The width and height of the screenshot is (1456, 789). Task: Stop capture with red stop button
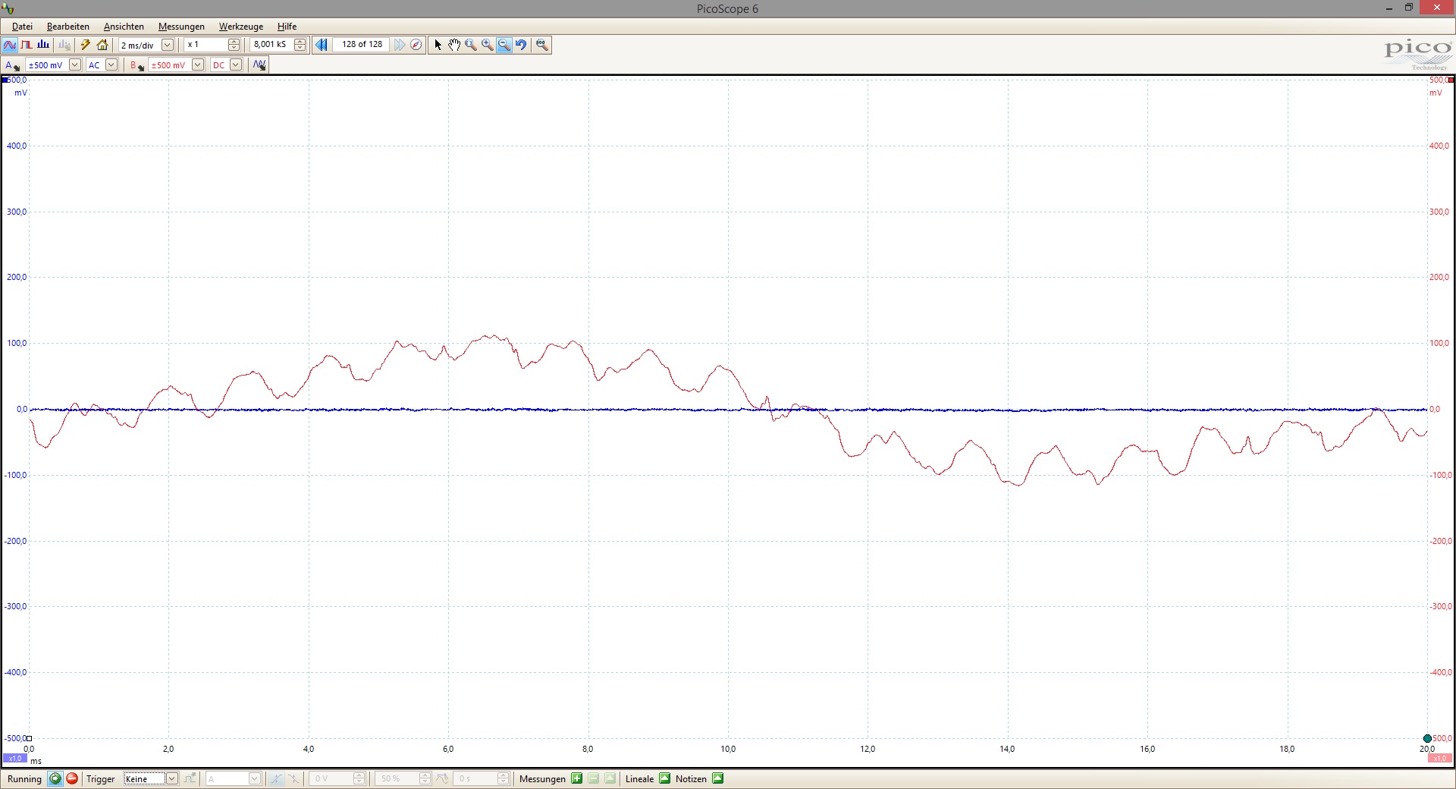click(72, 778)
